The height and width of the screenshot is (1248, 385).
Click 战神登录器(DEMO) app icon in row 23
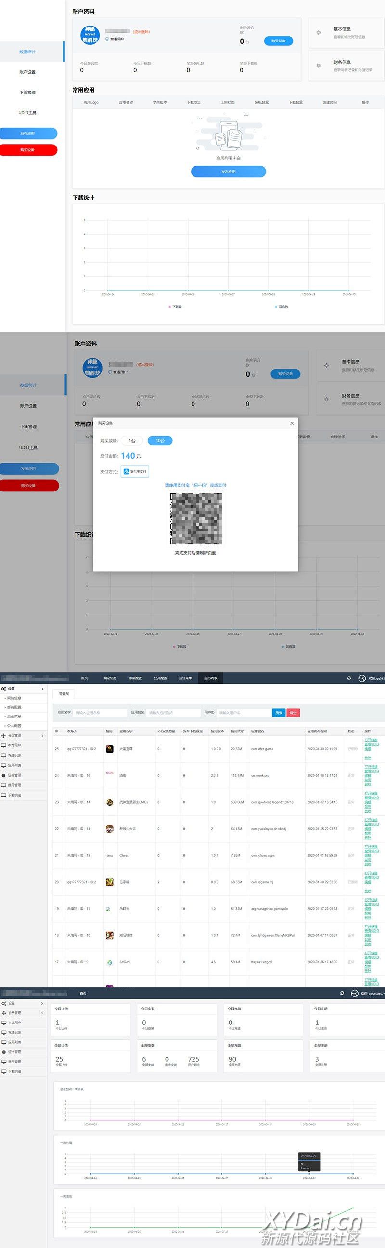[110, 802]
